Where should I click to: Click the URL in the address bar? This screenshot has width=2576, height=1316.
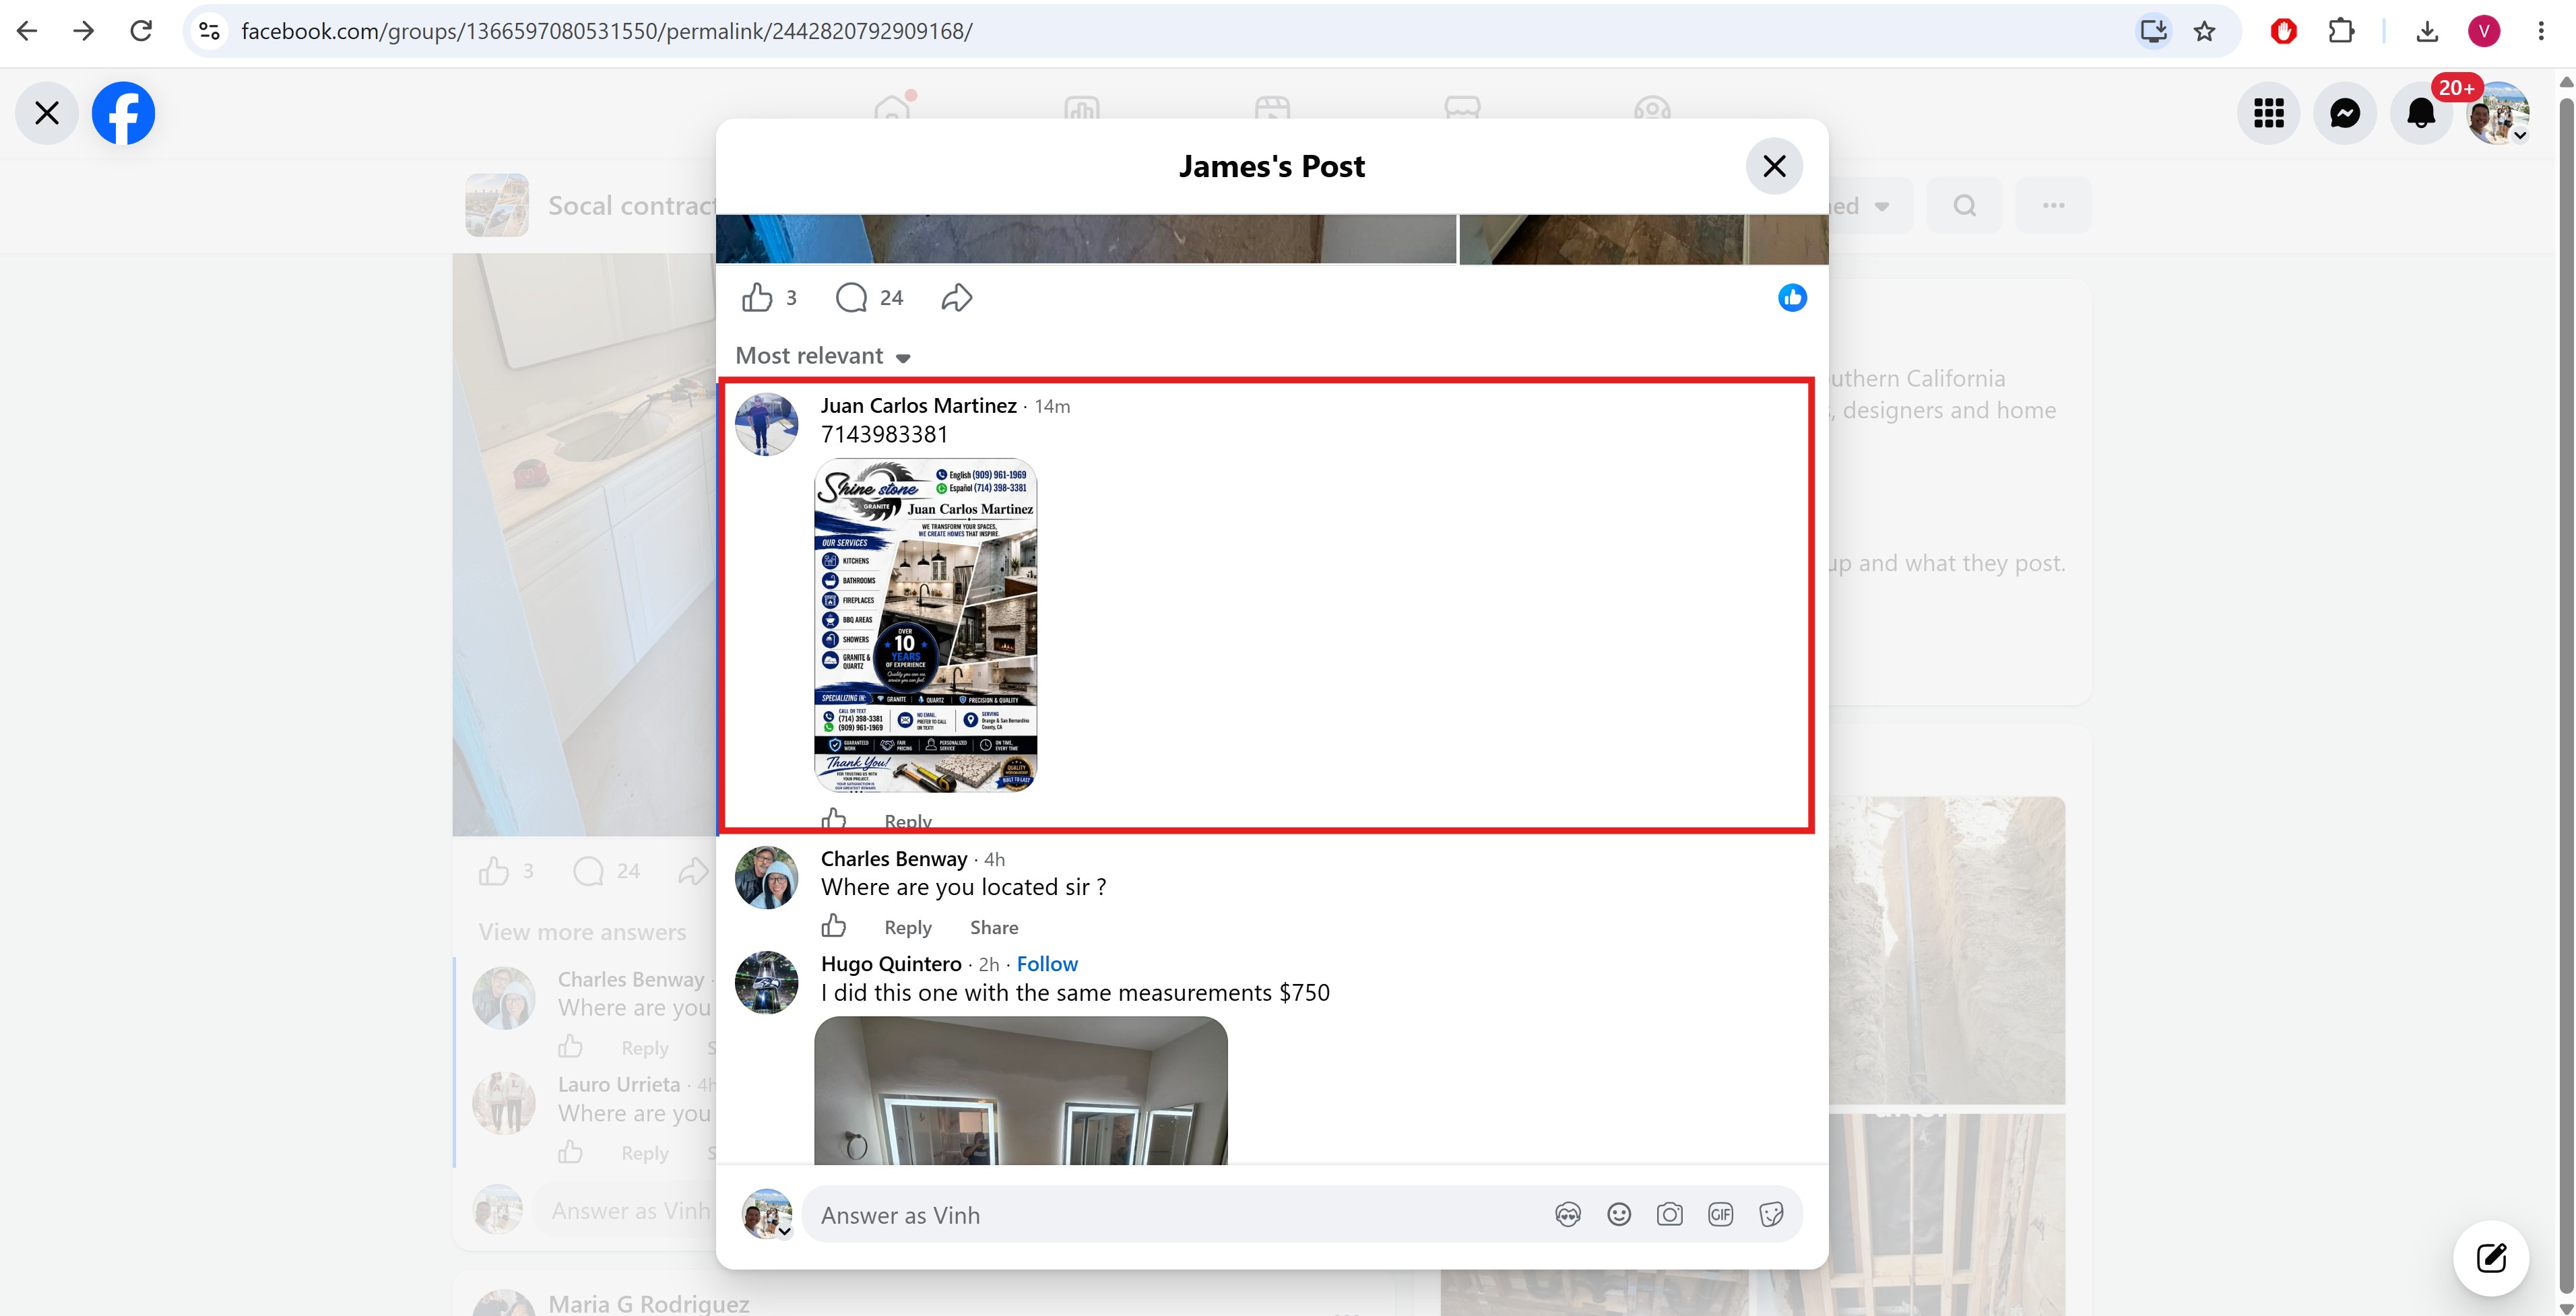(x=607, y=31)
